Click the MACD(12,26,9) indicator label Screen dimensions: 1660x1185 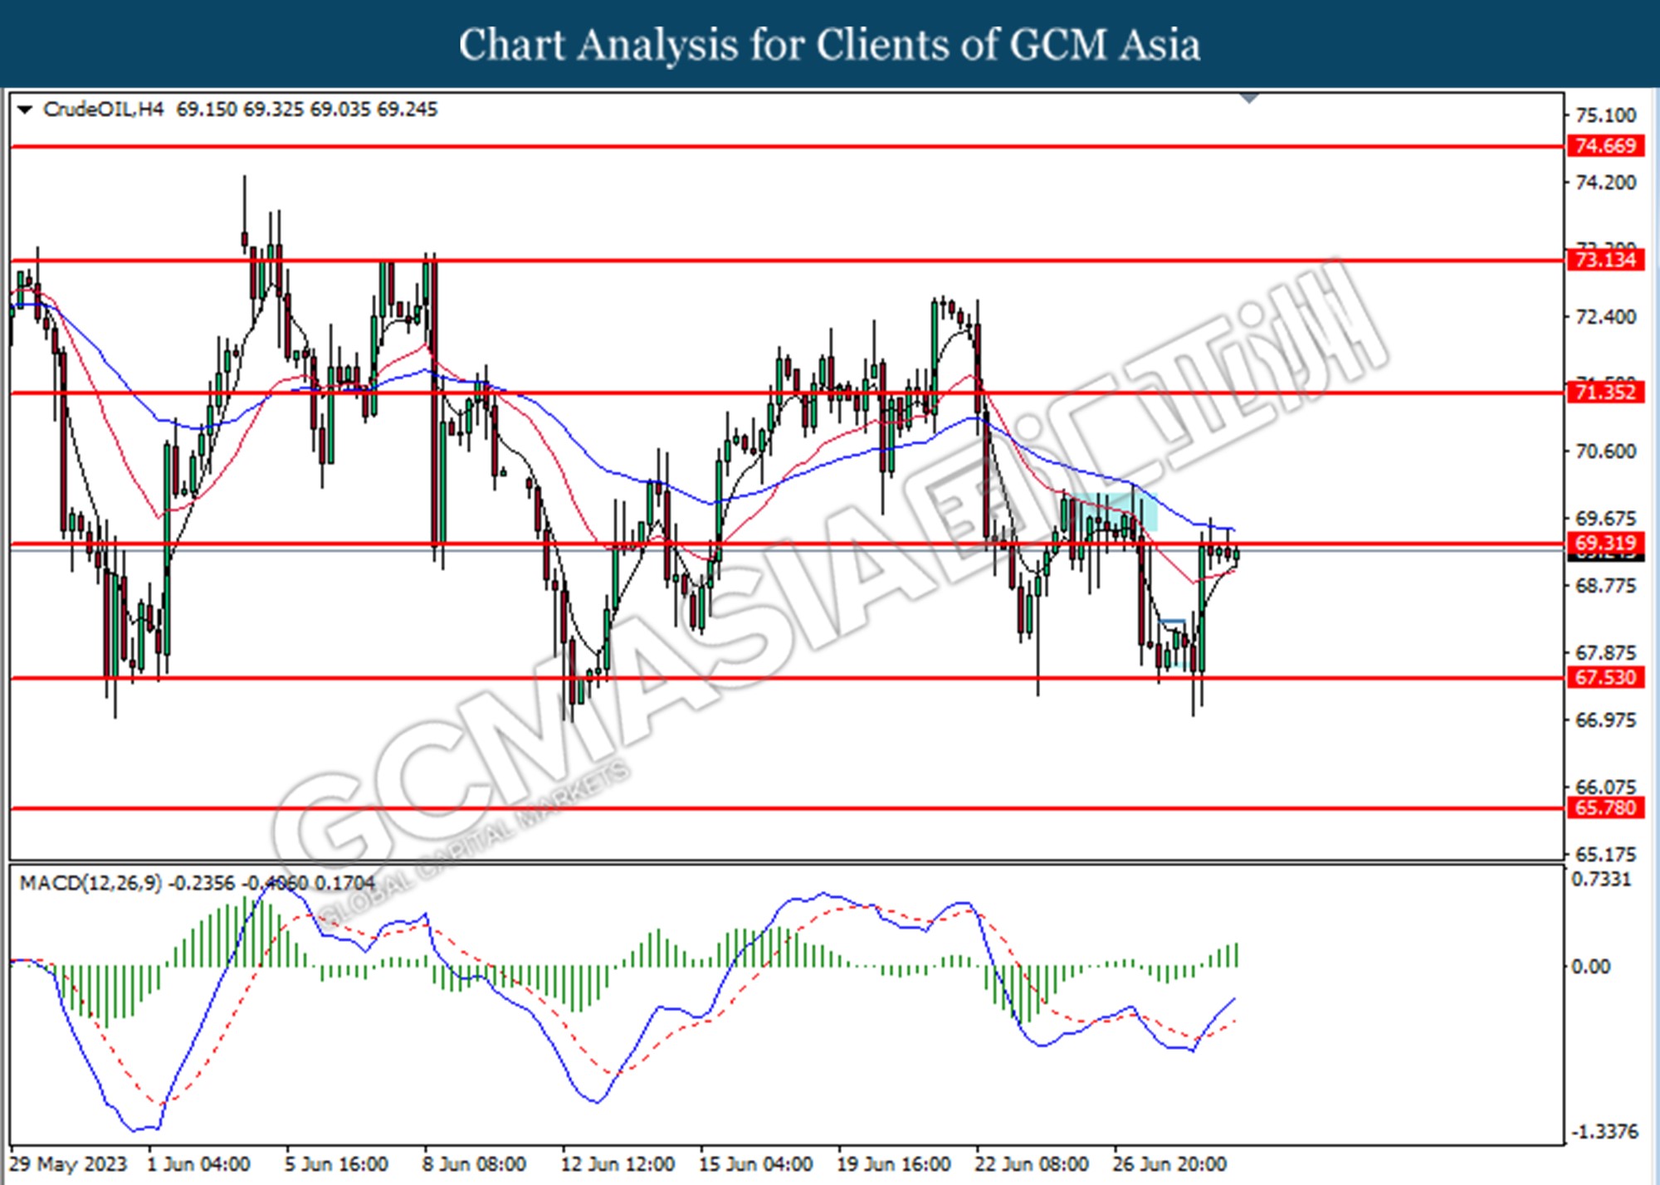pos(90,883)
